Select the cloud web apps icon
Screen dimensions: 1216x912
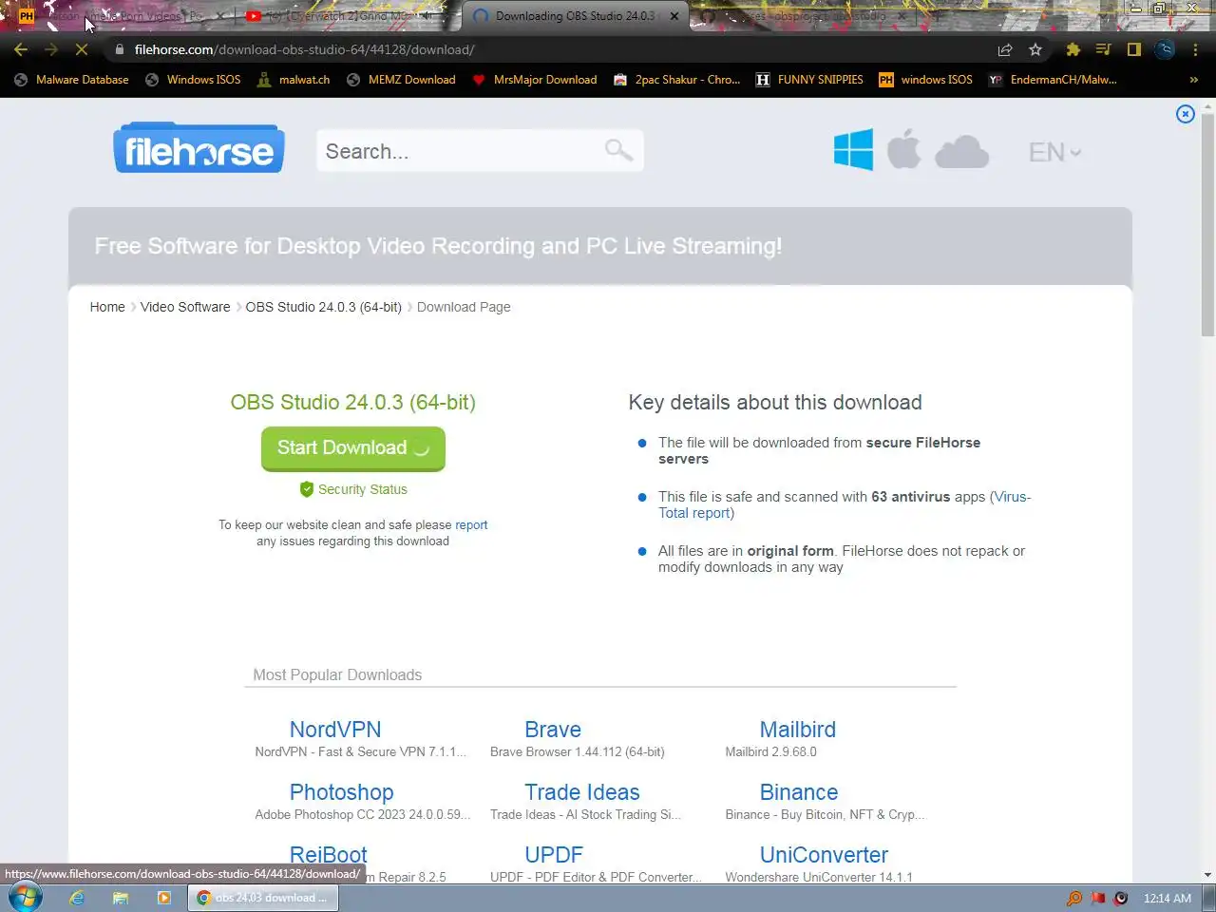tap(961, 152)
